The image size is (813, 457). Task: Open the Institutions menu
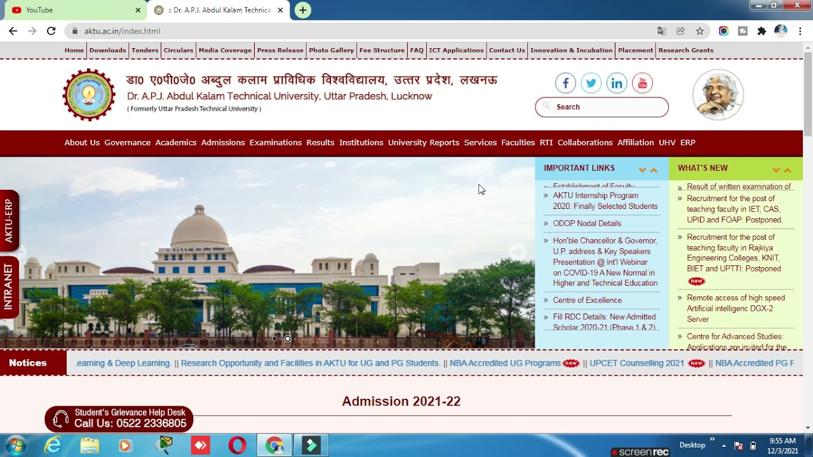361,143
